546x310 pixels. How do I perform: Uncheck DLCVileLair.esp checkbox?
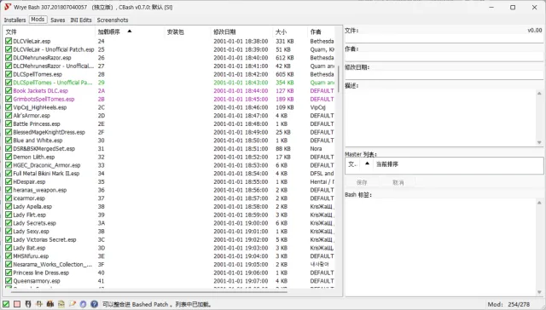pyautogui.click(x=9, y=41)
